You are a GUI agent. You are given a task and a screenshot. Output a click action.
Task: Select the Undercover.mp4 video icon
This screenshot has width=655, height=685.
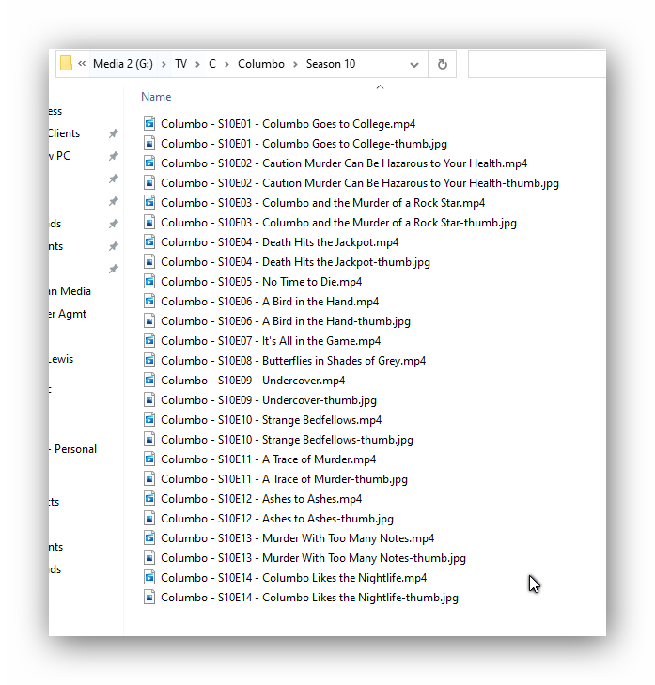coord(149,380)
